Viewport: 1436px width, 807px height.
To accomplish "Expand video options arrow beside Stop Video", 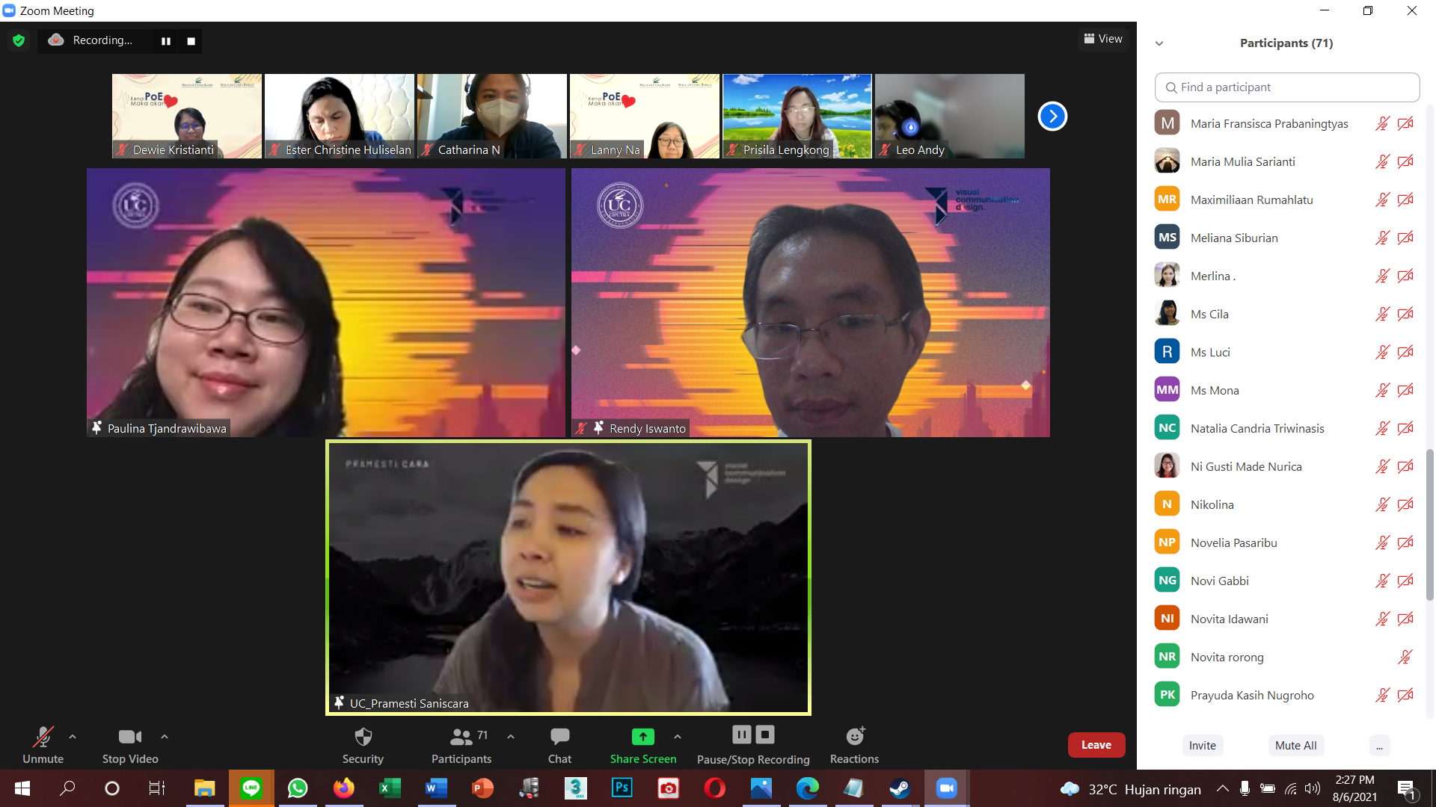I will (165, 737).
